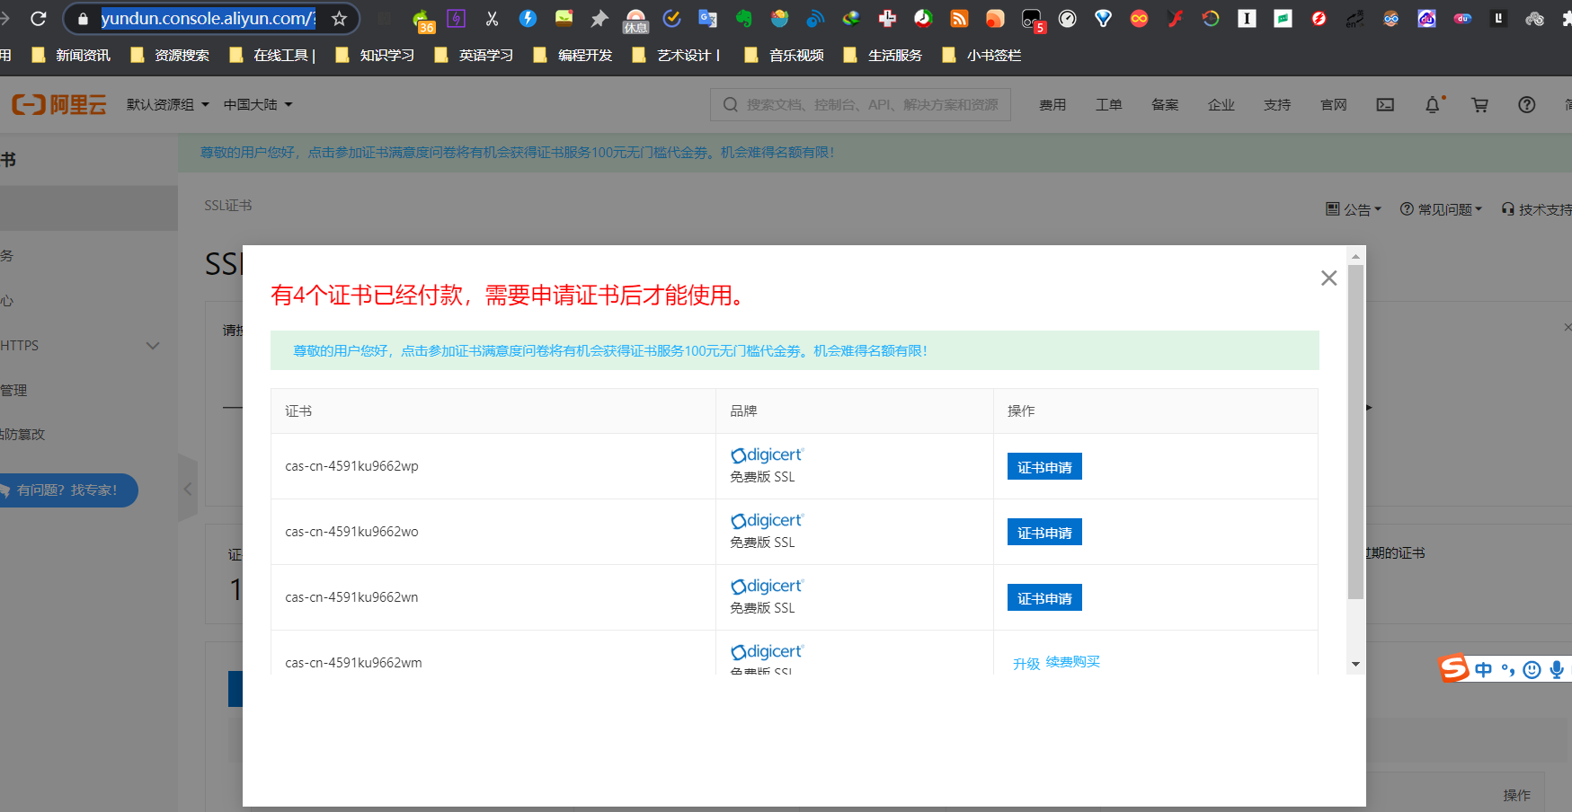1572x812 pixels.
Task: Click the browser address bar URL field
Action: tap(207, 18)
